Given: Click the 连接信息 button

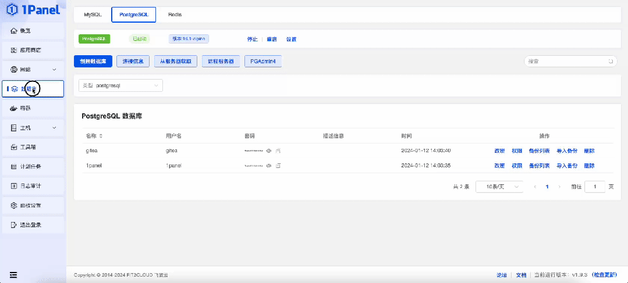Looking at the screenshot, I should tap(133, 62).
